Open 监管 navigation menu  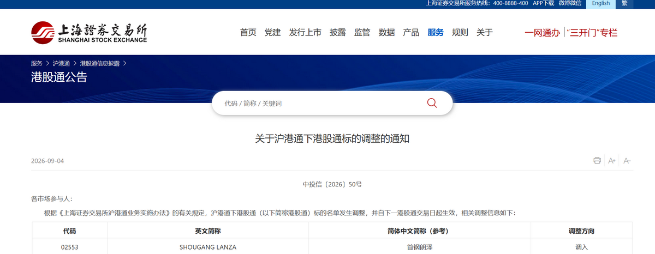pos(362,32)
